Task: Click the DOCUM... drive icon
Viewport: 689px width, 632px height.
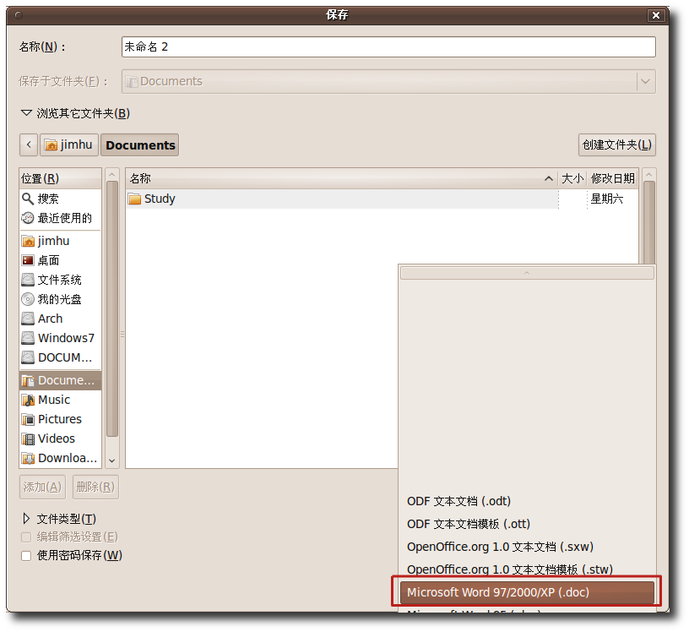Action: (x=28, y=357)
